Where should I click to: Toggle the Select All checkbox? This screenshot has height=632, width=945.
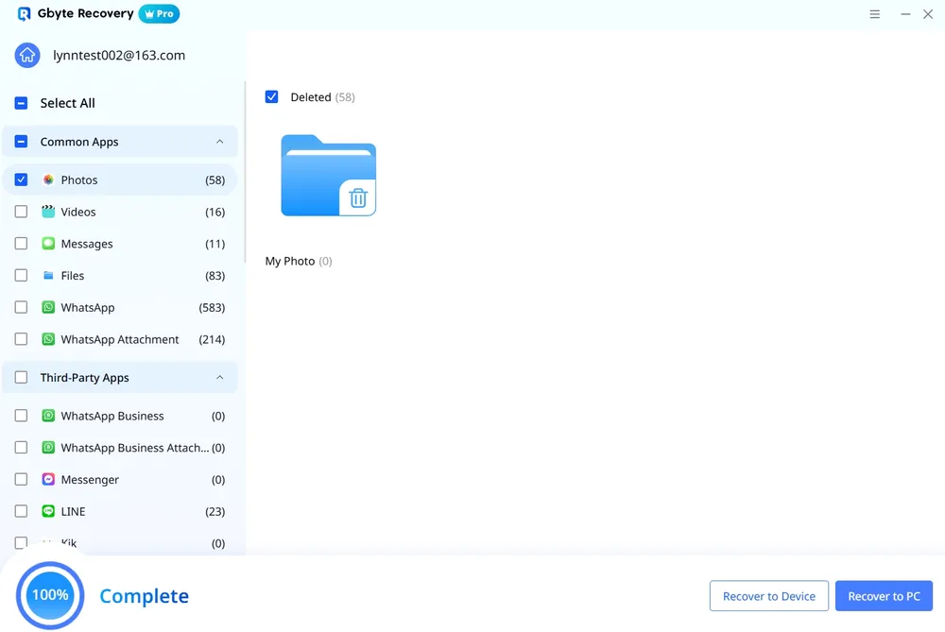point(21,103)
